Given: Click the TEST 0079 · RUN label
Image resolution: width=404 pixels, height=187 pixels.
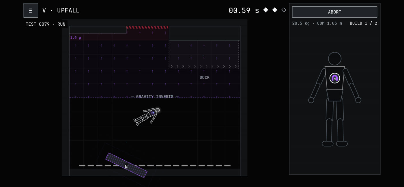Looking at the screenshot, I should pyautogui.click(x=46, y=24).
